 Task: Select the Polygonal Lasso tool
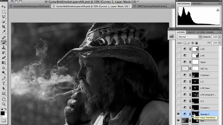coord(4,17)
